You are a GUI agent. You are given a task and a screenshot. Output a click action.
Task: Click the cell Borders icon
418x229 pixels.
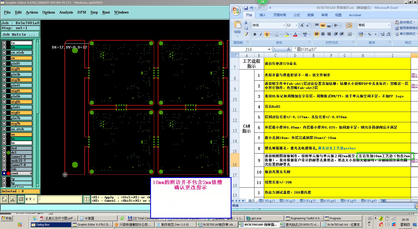(x=277, y=34)
